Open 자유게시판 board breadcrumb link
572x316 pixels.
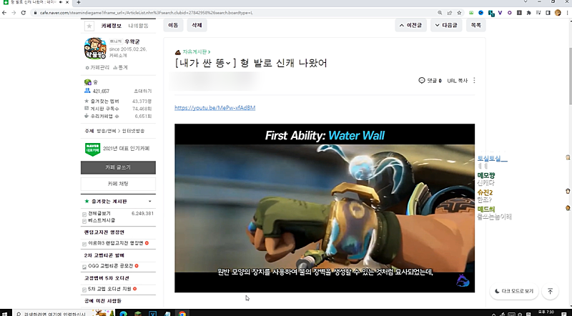(x=196, y=51)
